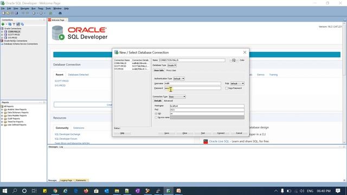The height and width of the screenshot is (195, 347).
Task: Open Cortana circle on taskbar
Action: [24, 191]
